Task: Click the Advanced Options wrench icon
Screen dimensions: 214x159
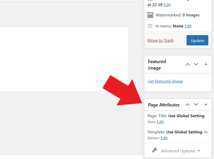Action: click(x=155, y=150)
